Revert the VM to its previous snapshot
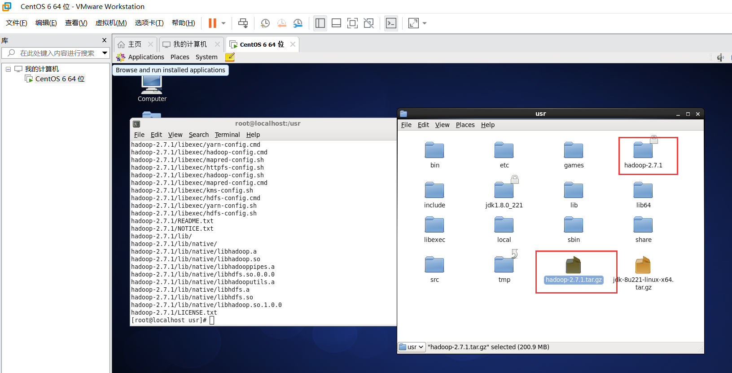The width and height of the screenshot is (732, 373). 281,23
